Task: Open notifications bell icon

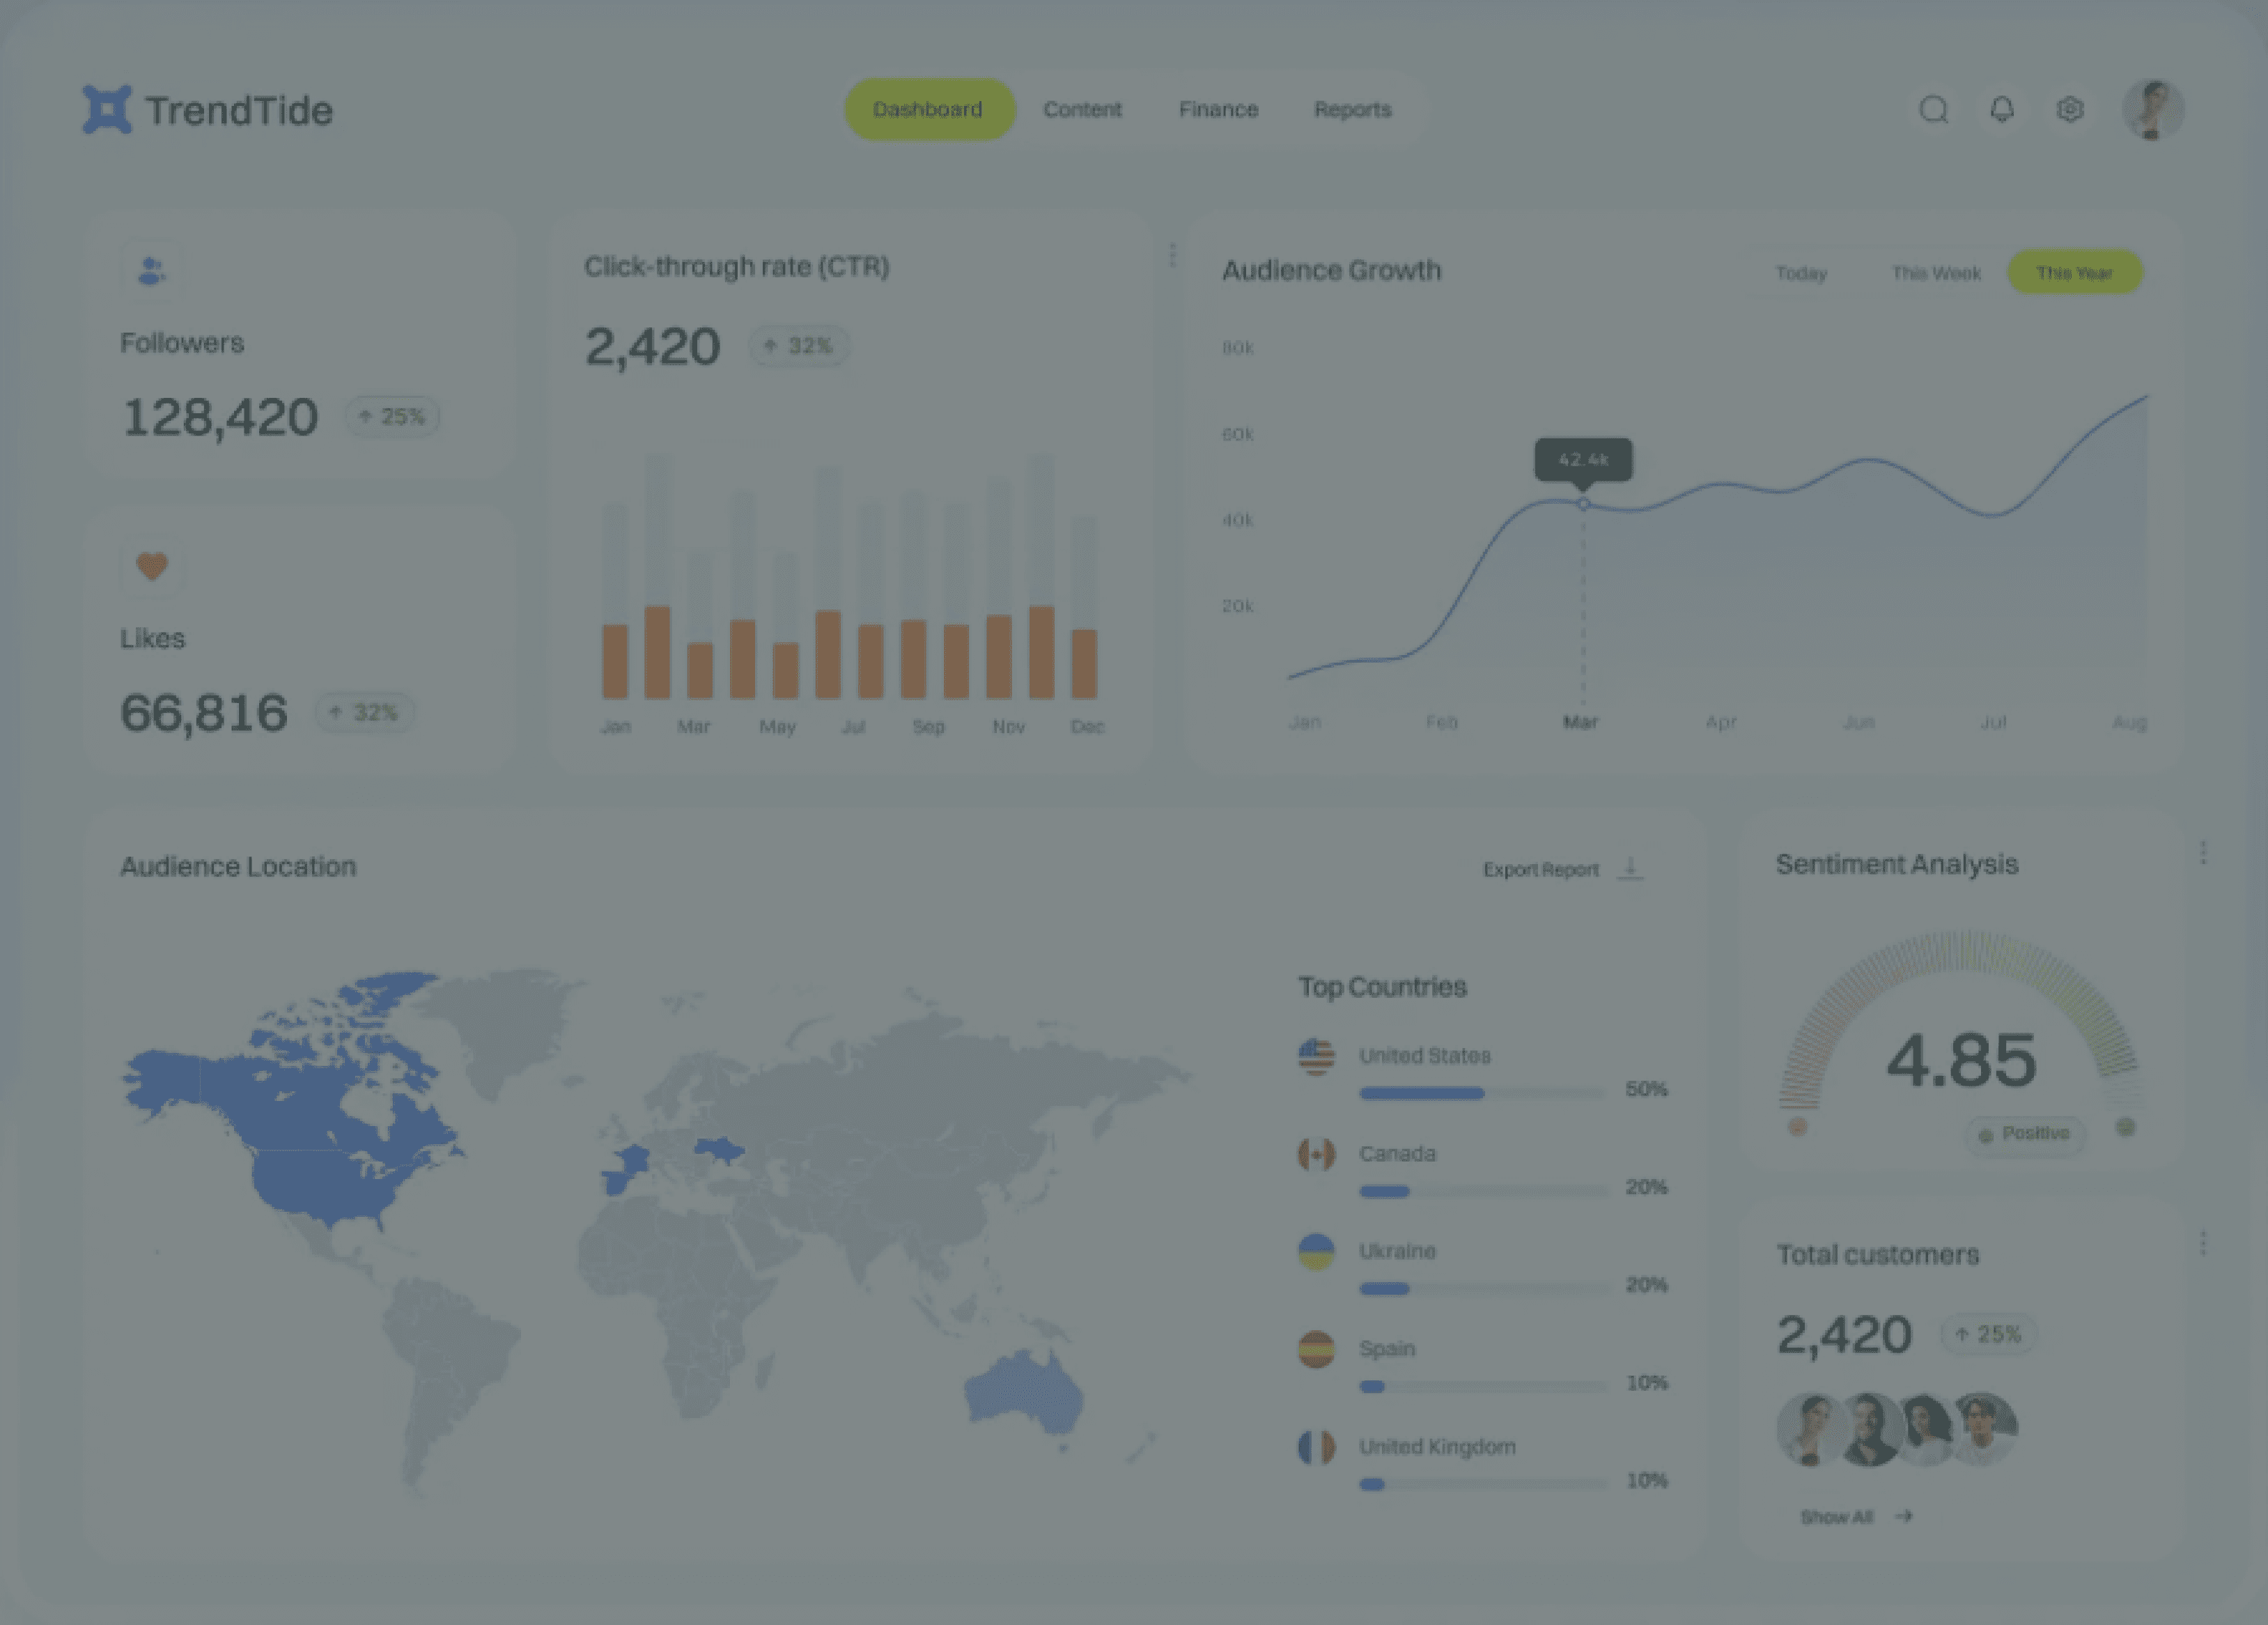Action: pyautogui.click(x=2001, y=109)
